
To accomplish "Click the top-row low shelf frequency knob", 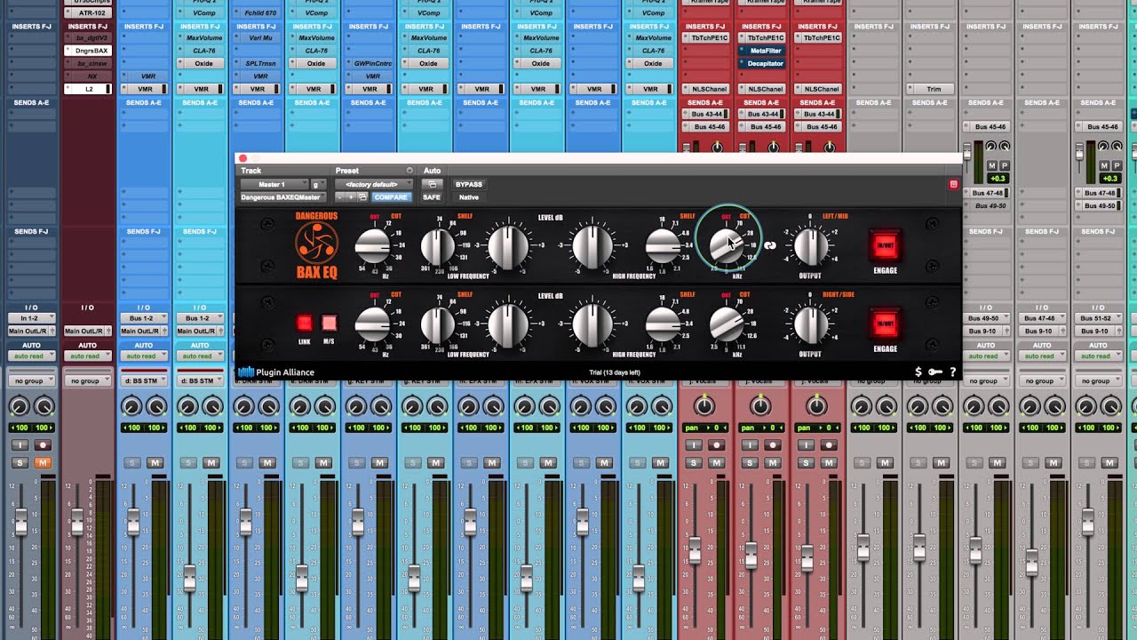I will point(437,246).
